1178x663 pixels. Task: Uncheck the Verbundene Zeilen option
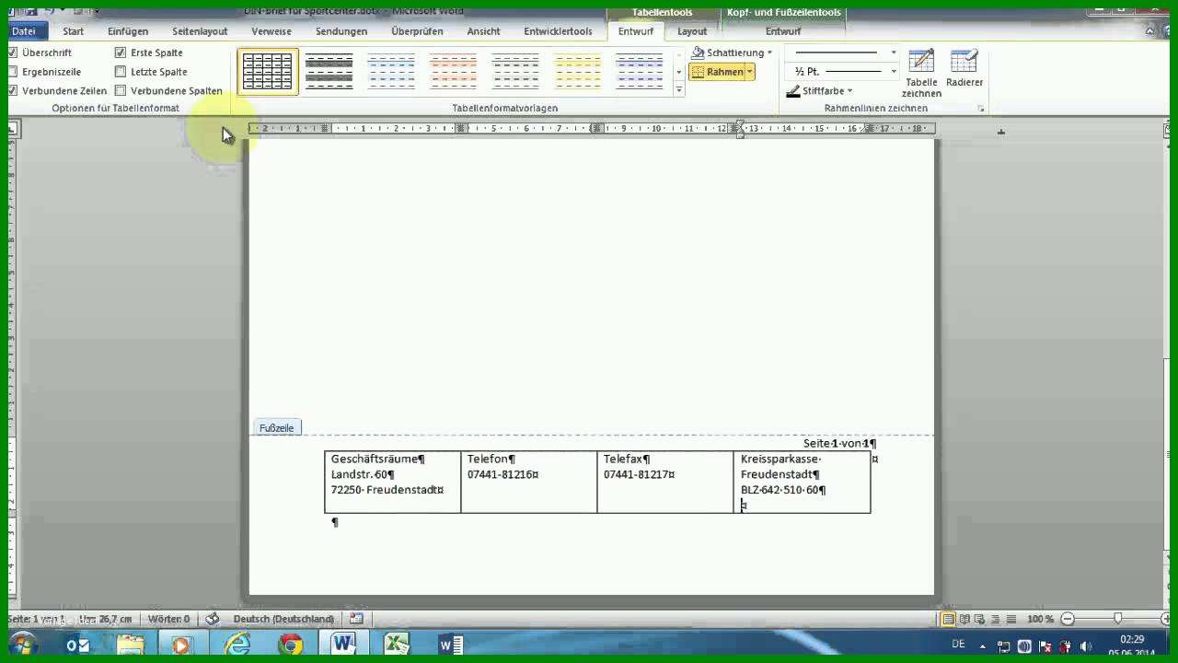click(x=13, y=90)
